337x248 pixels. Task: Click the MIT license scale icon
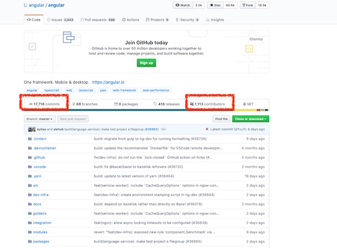point(244,104)
